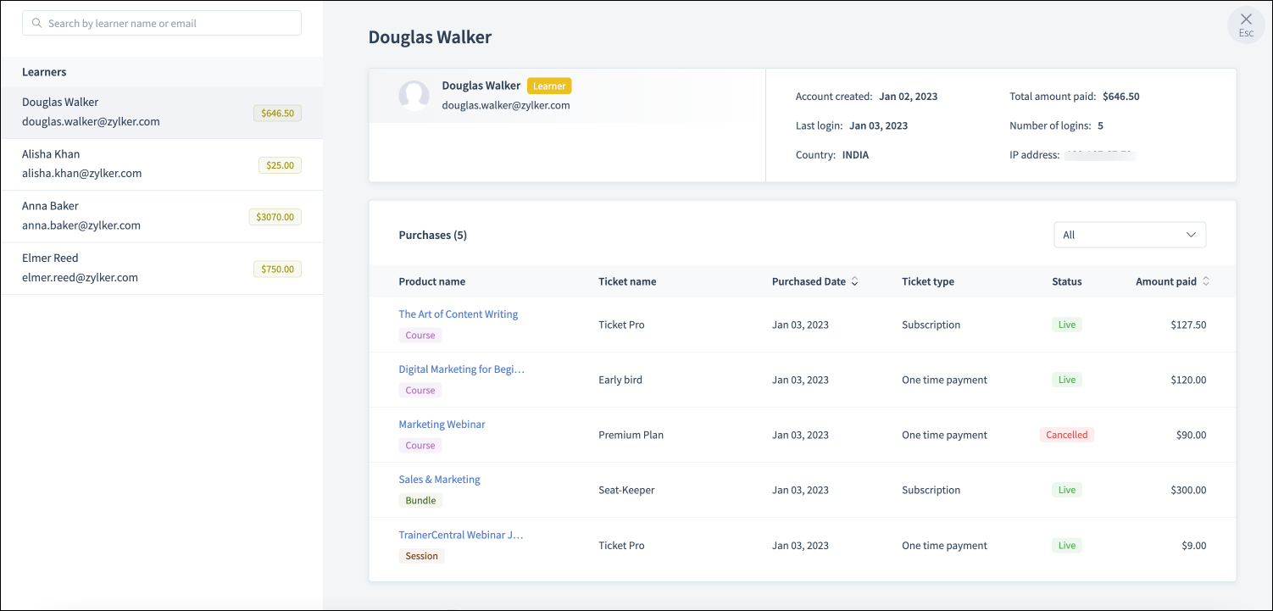Viewport: 1273px width, 611px height.
Task: Sort by Purchased Date column arrows
Action: 854,281
